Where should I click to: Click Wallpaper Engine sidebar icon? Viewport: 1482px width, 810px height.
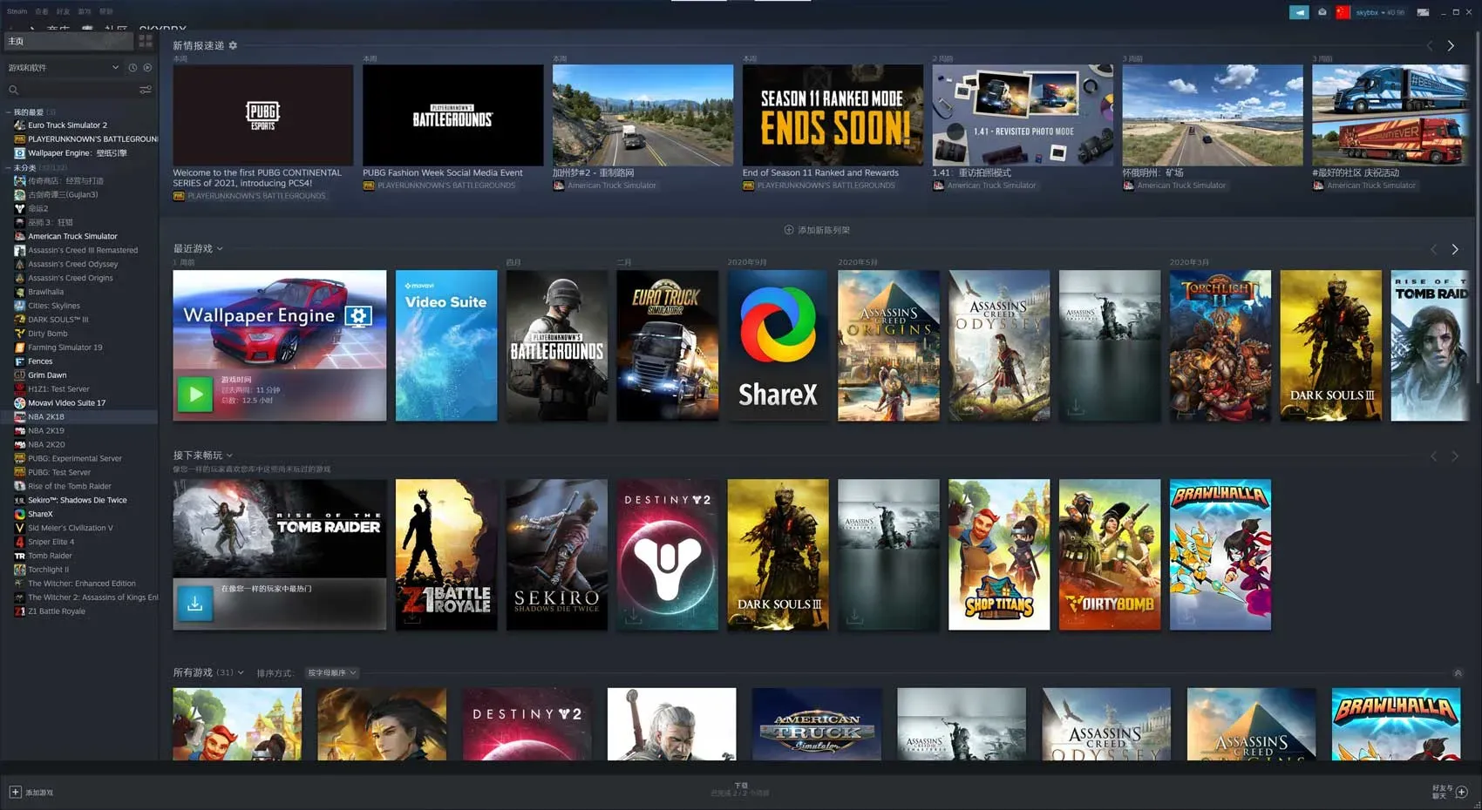19,152
